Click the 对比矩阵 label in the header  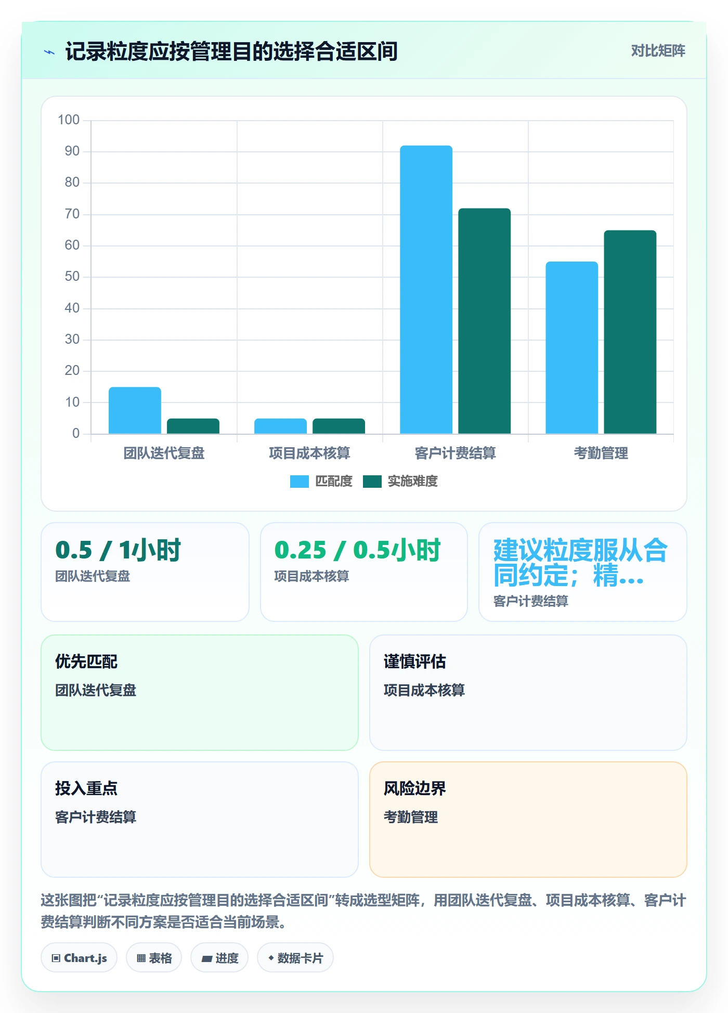tap(658, 51)
